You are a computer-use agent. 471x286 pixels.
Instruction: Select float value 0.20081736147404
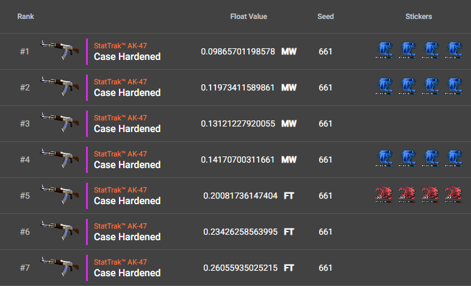240,196
